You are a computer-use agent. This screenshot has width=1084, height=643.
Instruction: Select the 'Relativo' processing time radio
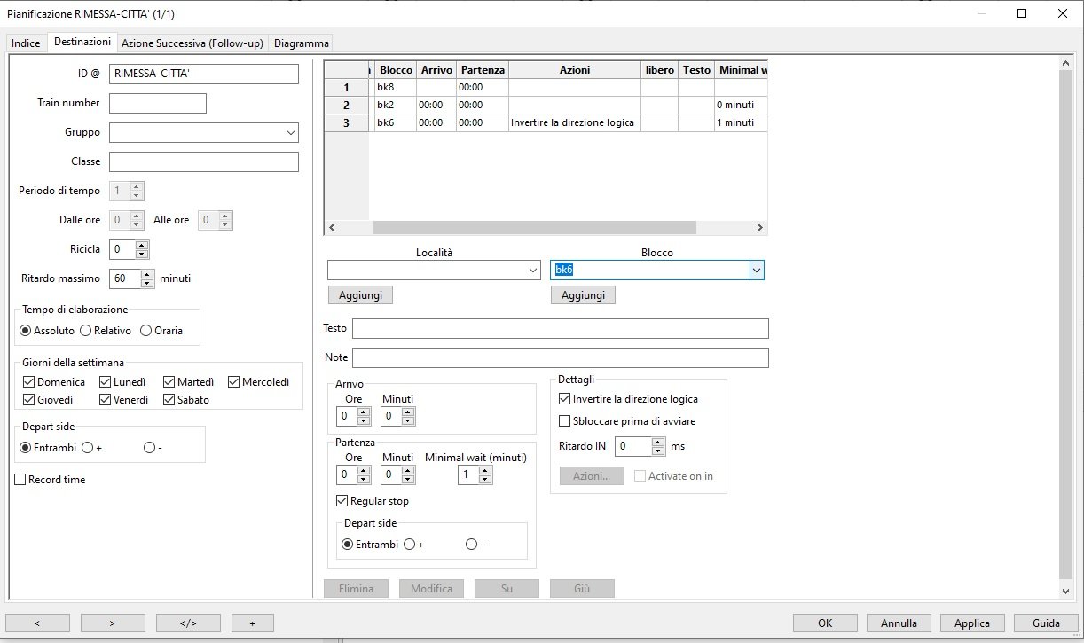(x=86, y=331)
